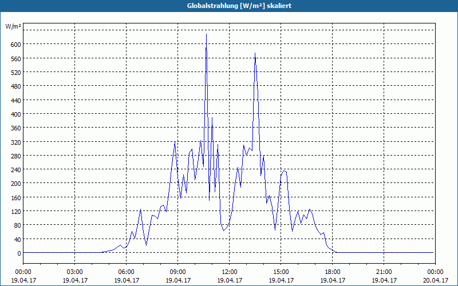Select the 280 y-axis value
Image resolution: width=458 pixels, height=286 pixels.
[x=16, y=156]
